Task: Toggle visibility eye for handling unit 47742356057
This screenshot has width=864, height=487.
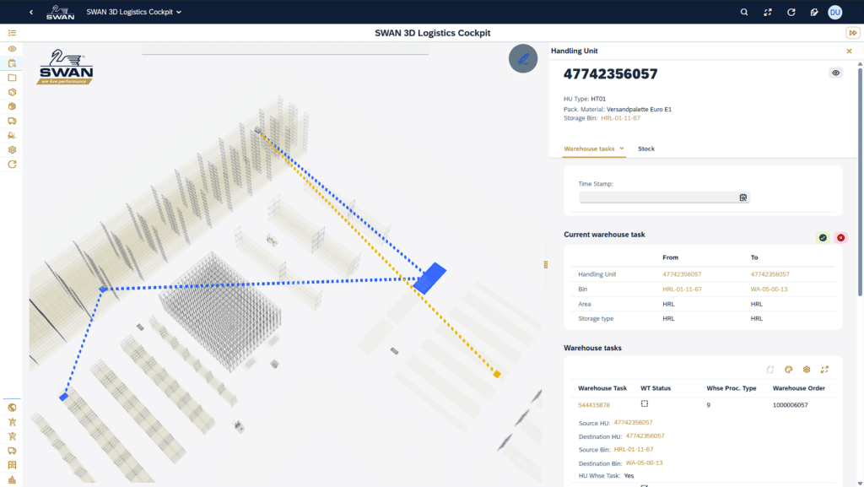Action: click(836, 73)
